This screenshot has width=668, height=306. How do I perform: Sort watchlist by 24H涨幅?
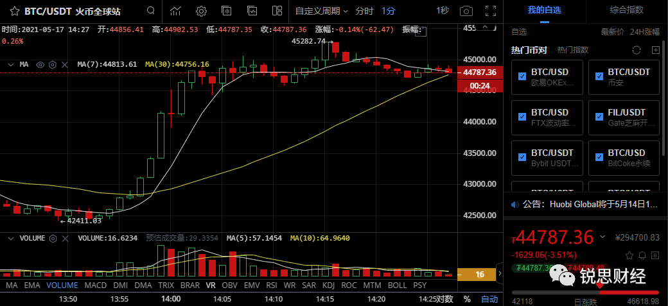[645, 32]
